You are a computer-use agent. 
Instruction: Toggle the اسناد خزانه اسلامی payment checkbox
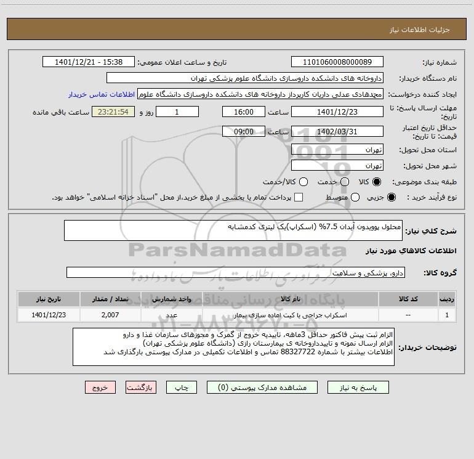pyautogui.click(x=299, y=197)
